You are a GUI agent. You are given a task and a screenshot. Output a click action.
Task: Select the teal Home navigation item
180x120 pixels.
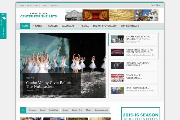[25, 26]
